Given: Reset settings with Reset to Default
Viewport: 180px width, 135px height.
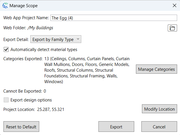Looking at the screenshot, I should [21, 127].
